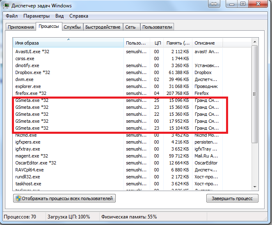Click the double-arrow button in title bar

[214, 4]
